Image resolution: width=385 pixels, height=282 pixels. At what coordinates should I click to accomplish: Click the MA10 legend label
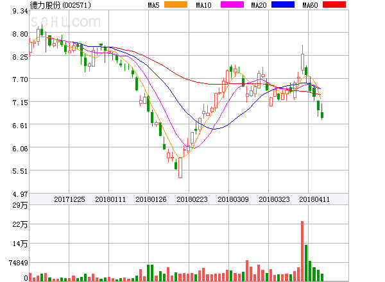[x=203, y=5]
